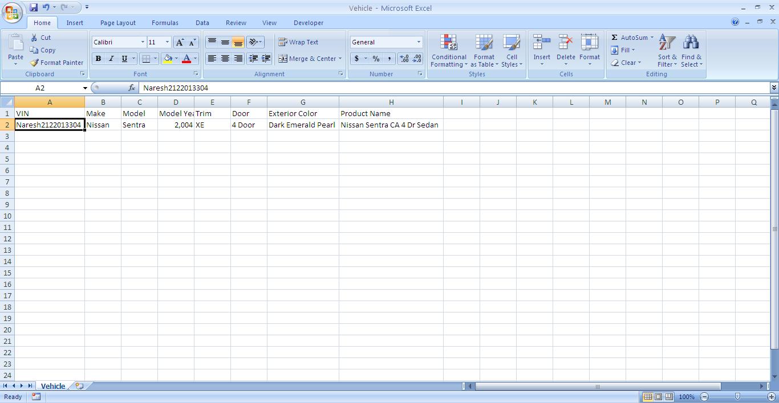Open the Name Box dropdown
The height and width of the screenshot is (403, 779).
[85, 88]
